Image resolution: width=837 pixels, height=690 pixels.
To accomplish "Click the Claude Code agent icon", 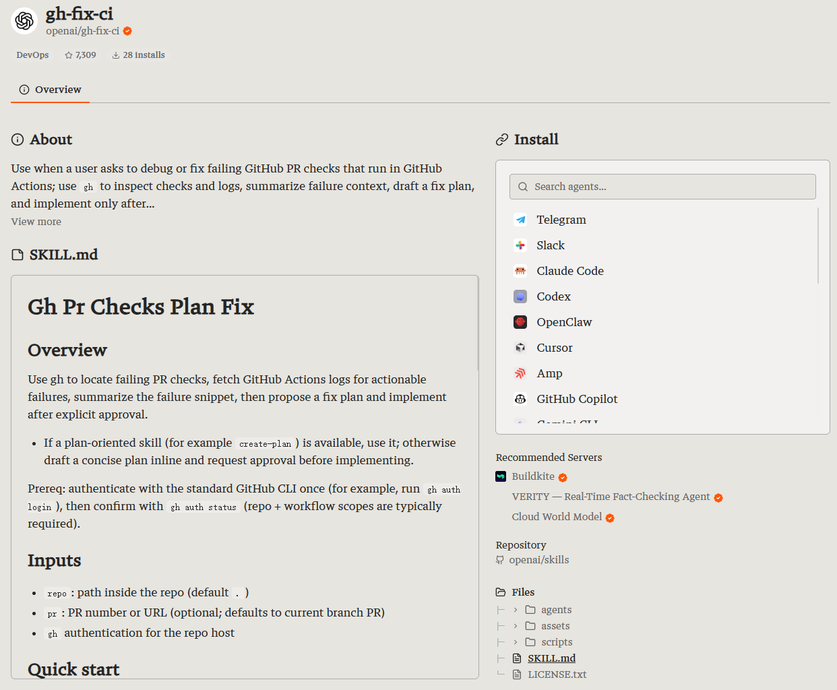I will (x=520, y=271).
